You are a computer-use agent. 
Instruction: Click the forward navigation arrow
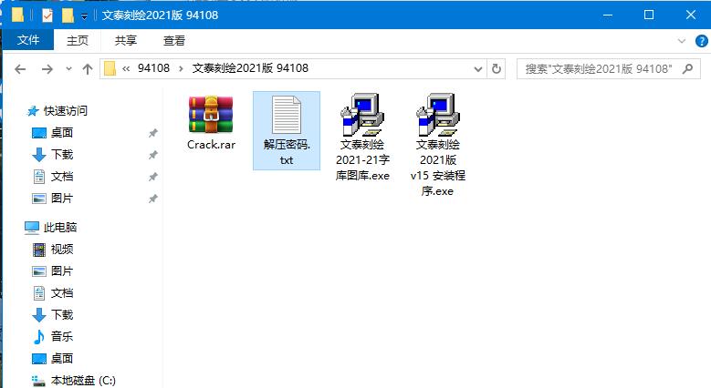[x=47, y=69]
